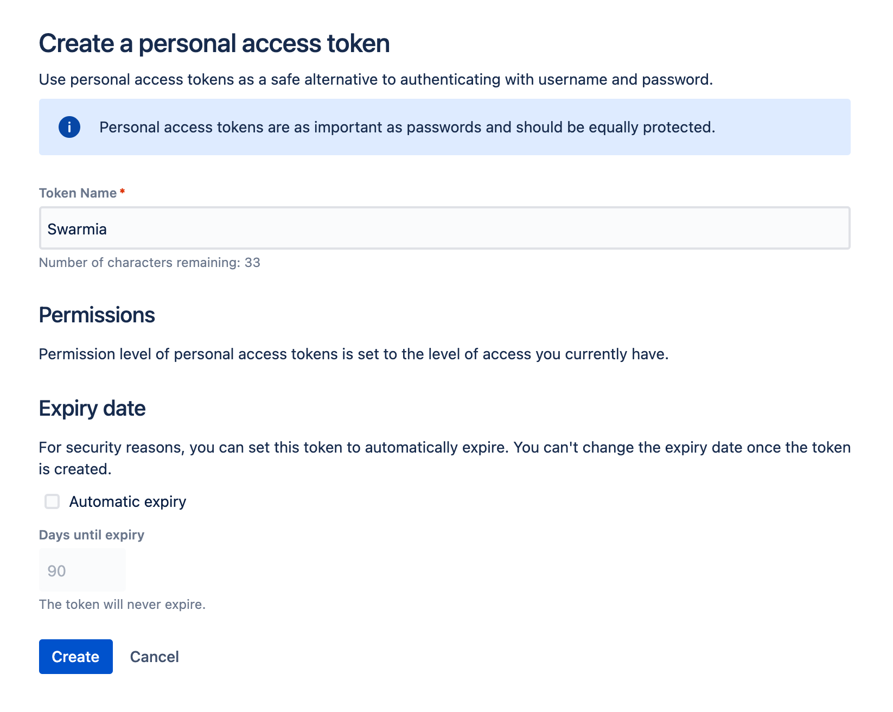
Task: Click the 'Create a personal access token' title
Action: pyautogui.click(x=214, y=43)
